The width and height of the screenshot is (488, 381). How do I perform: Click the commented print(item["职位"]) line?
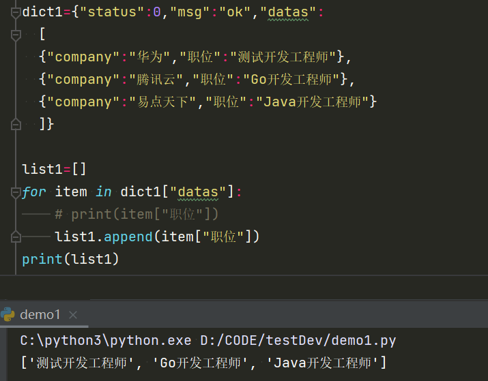(x=137, y=214)
